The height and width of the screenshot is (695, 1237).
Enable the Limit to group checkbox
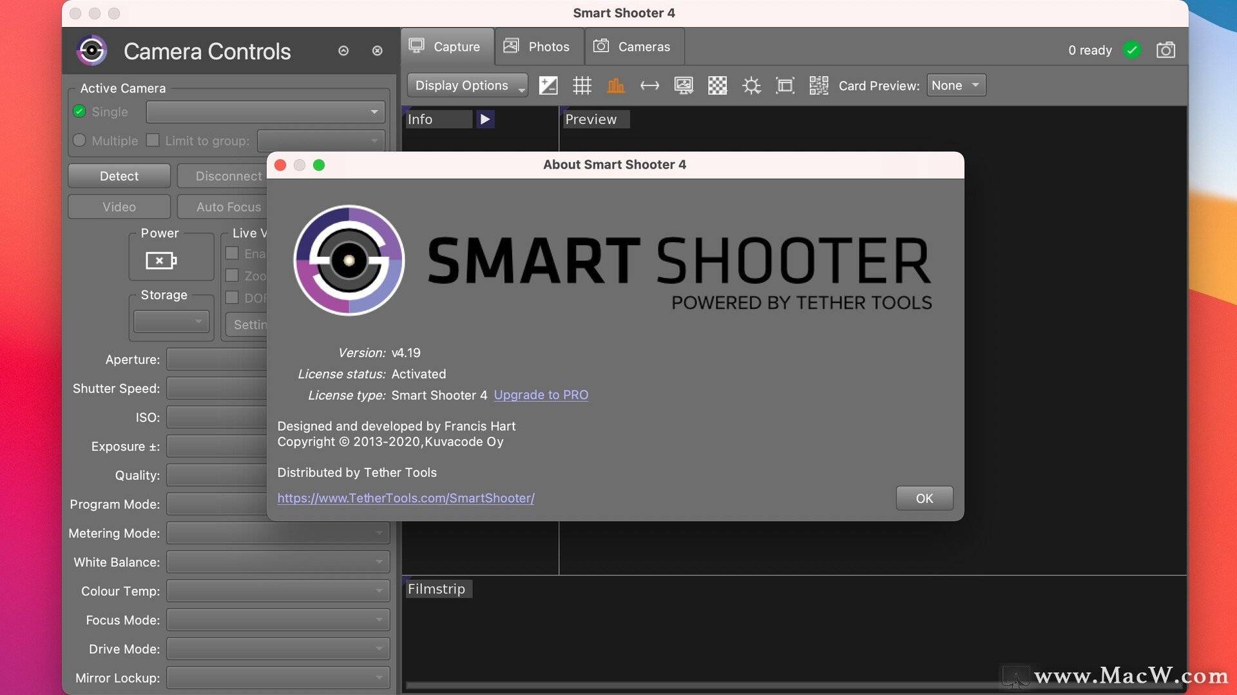coord(153,140)
